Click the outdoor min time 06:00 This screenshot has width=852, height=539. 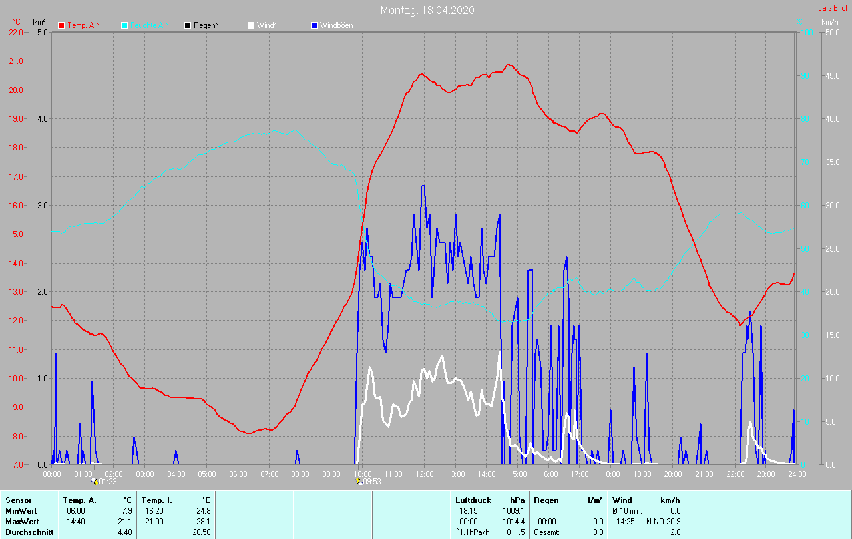tap(76, 510)
